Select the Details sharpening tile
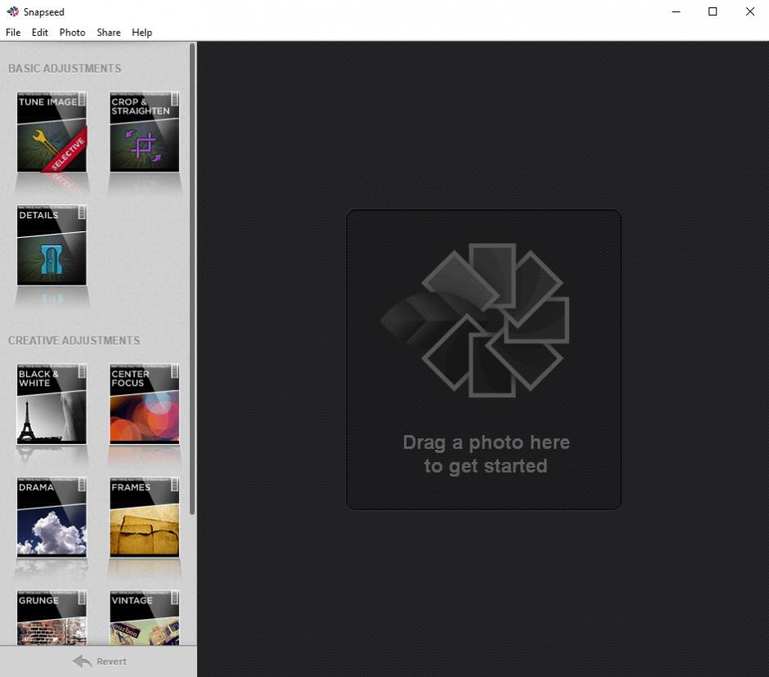The height and width of the screenshot is (677, 769). pos(52,245)
